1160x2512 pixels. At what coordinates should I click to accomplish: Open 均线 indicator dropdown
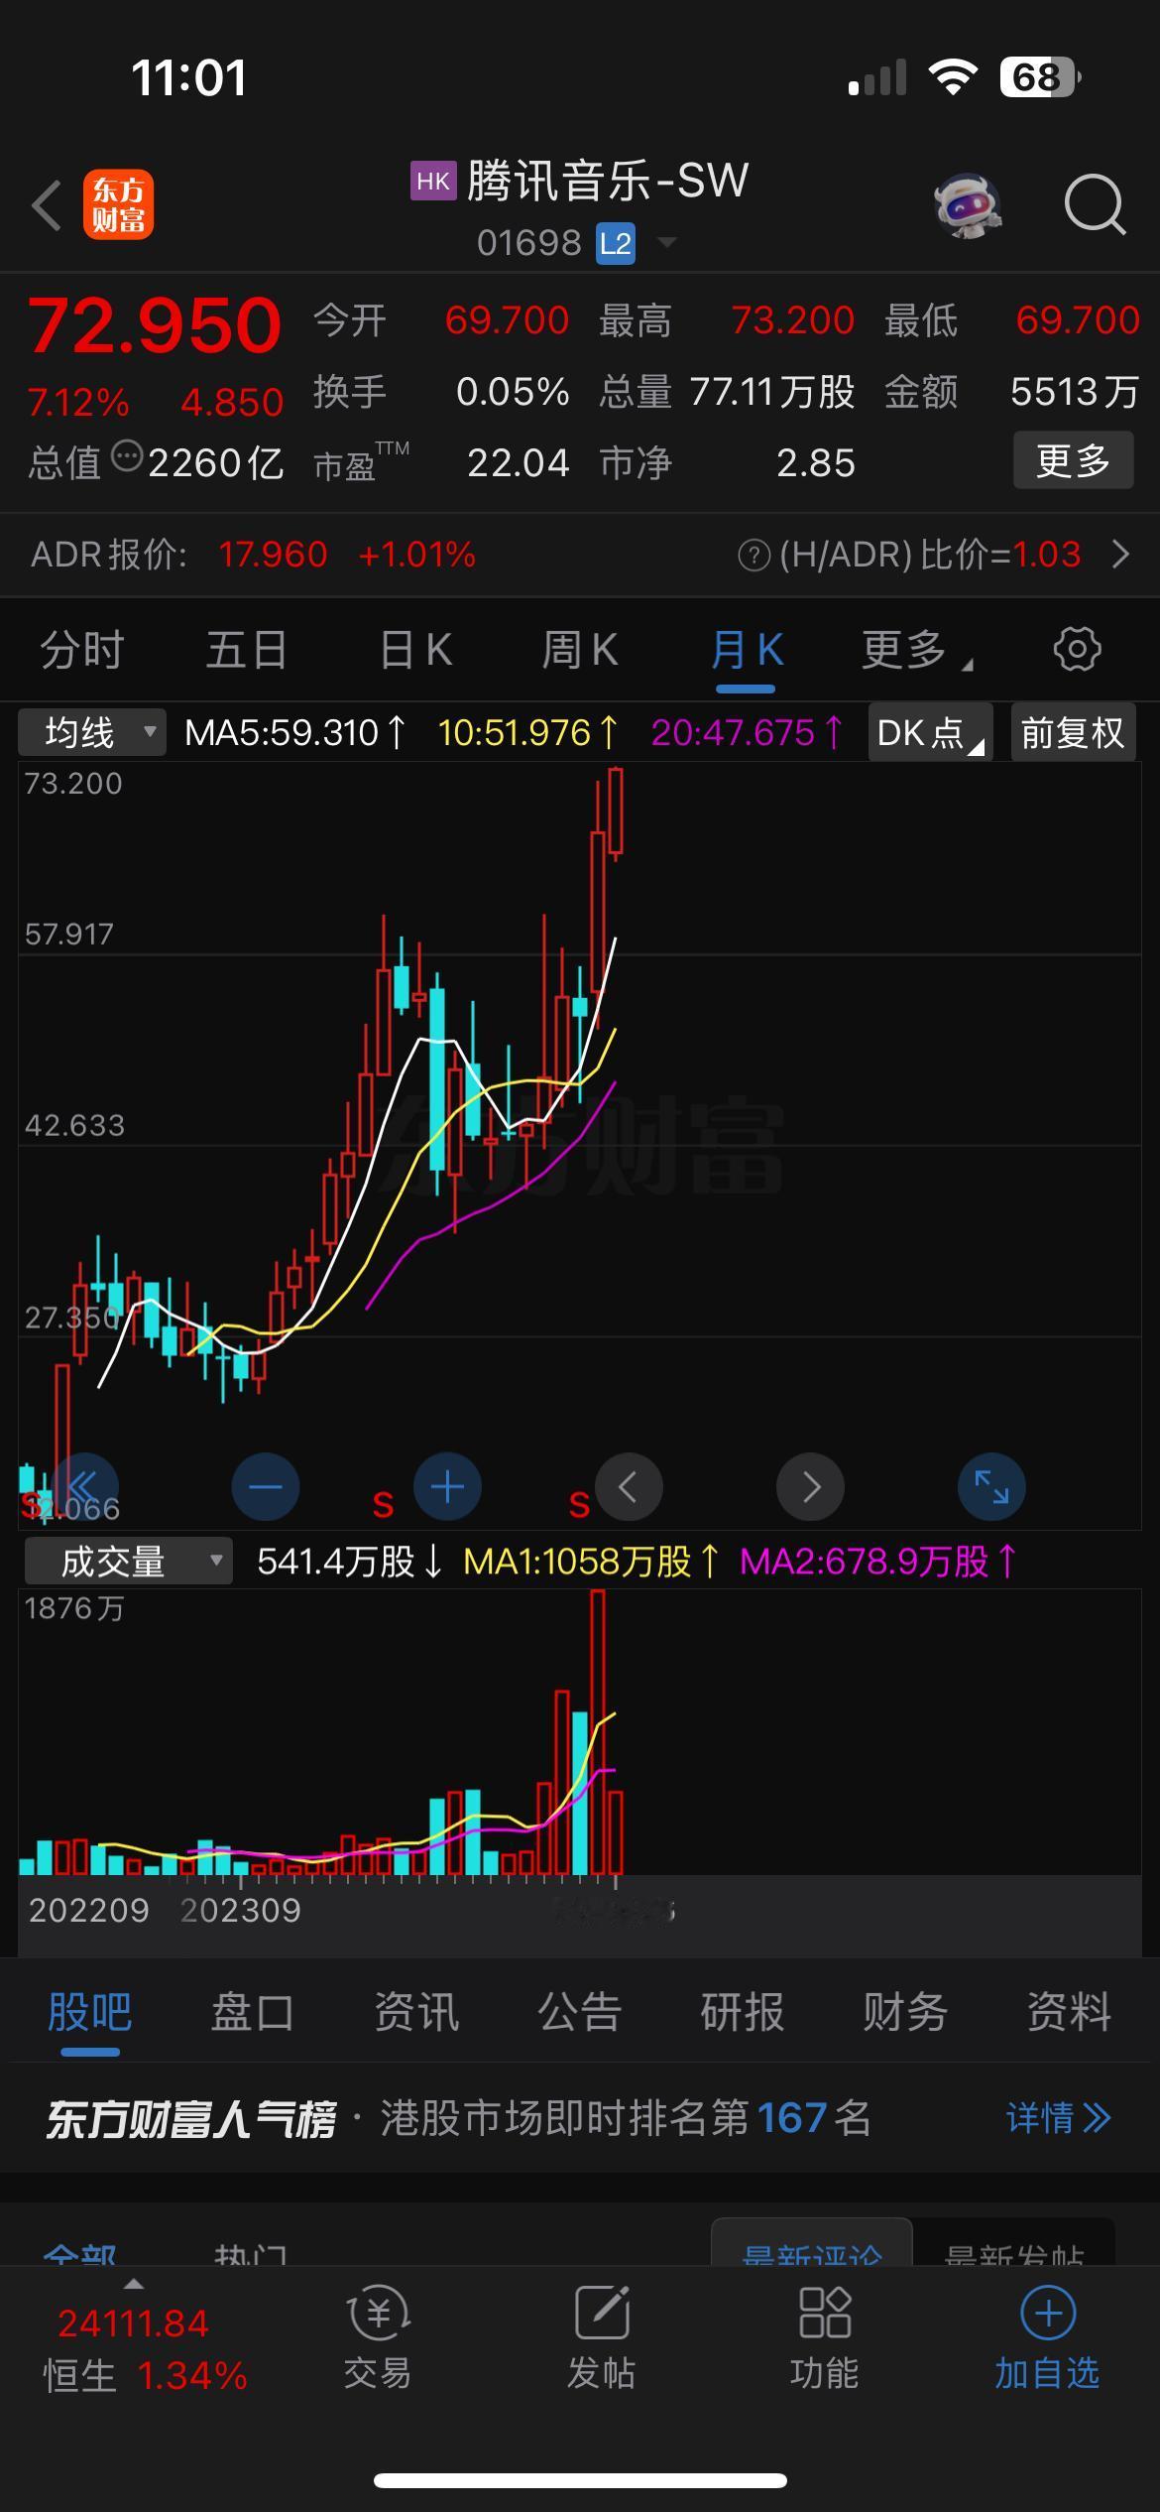(92, 733)
